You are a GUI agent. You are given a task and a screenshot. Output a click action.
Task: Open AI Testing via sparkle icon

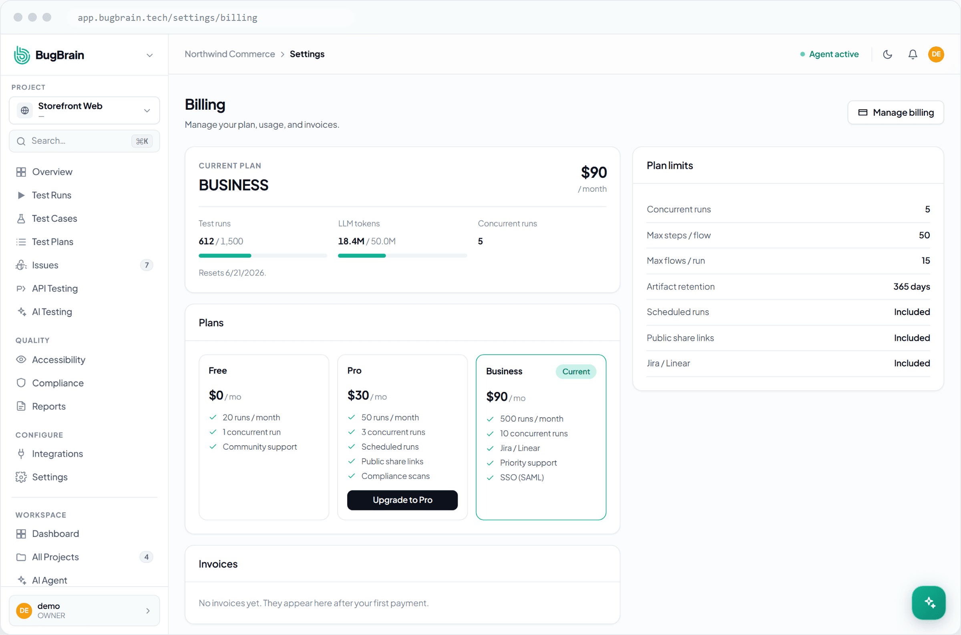(21, 311)
